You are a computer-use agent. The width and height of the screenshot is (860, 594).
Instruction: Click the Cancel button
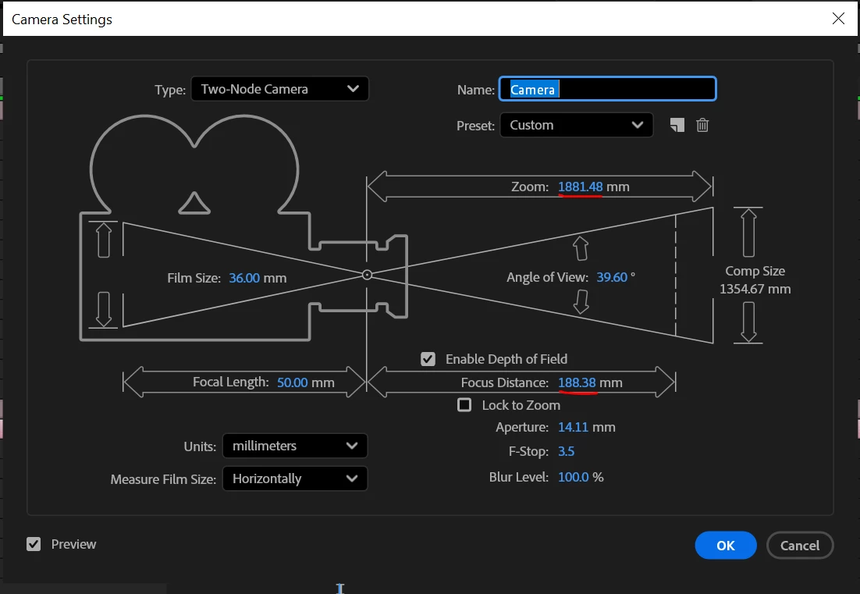click(x=800, y=545)
